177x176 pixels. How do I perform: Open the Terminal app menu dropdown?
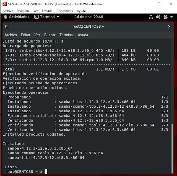(47, 17)
